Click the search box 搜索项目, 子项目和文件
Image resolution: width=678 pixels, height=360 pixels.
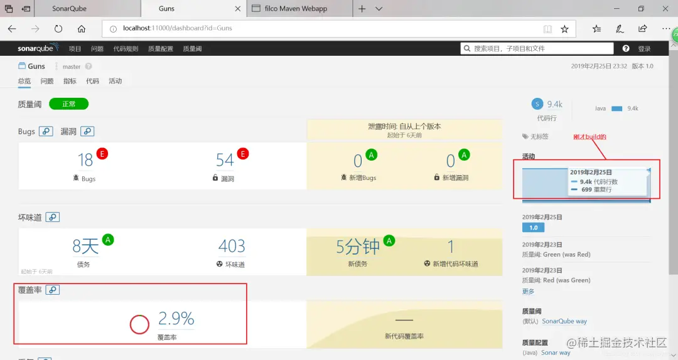[x=537, y=48]
